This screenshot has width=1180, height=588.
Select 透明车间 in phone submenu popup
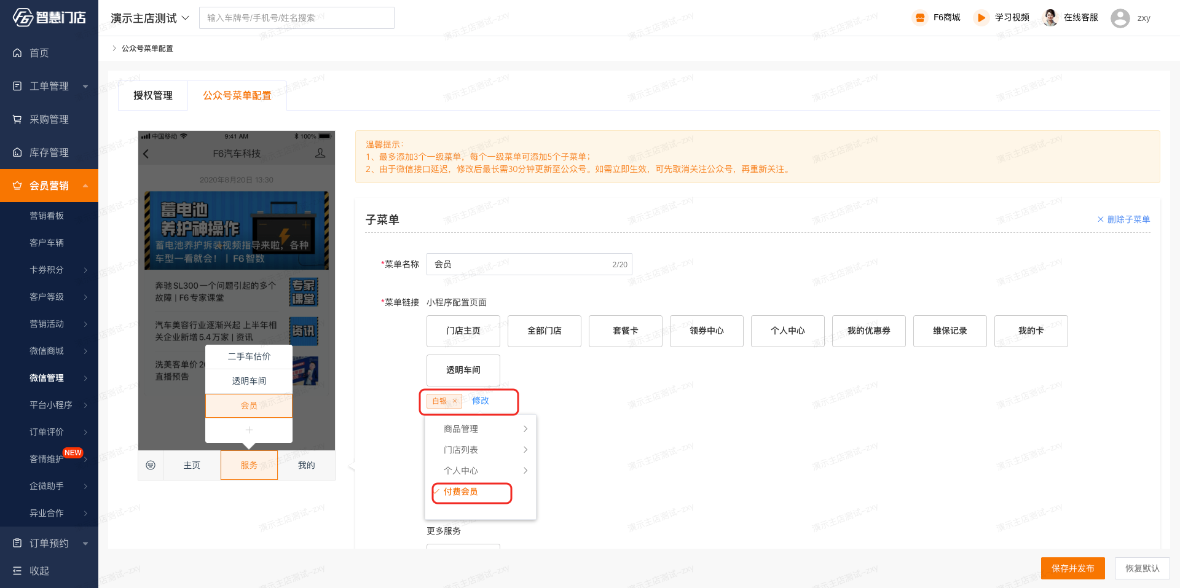[249, 381]
